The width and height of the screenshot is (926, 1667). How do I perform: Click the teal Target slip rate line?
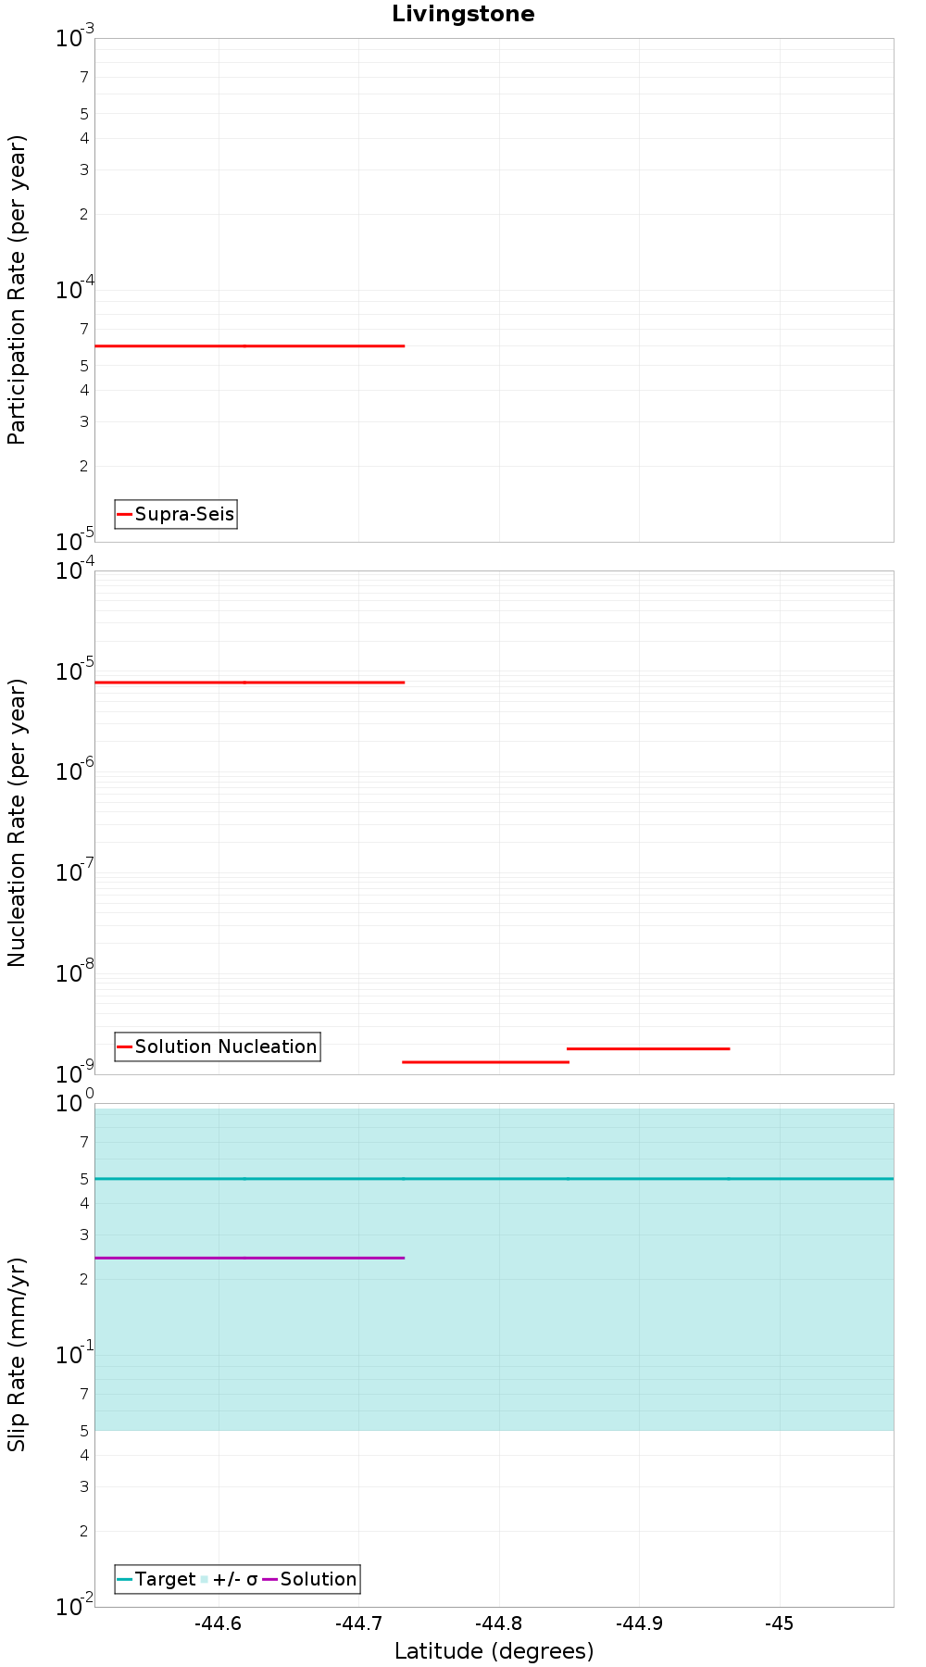[x=494, y=1179]
